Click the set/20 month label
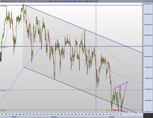This screenshot has height=118, width=153. [x=111, y=117]
